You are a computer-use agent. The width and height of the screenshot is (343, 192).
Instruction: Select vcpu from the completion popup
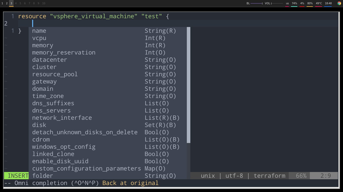pyautogui.click(x=39, y=38)
